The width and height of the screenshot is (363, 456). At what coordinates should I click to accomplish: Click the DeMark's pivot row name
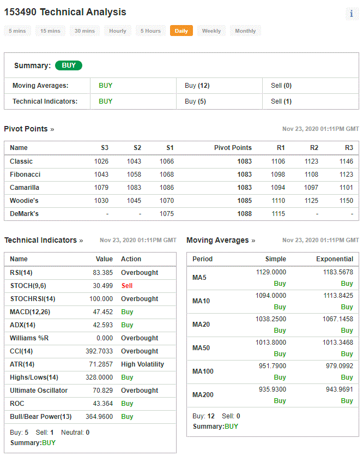(24, 214)
